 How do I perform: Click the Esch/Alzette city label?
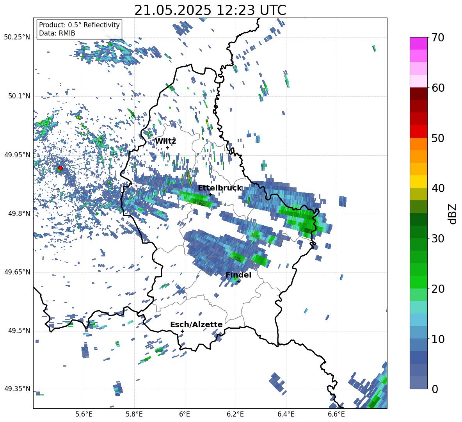point(196,325)
